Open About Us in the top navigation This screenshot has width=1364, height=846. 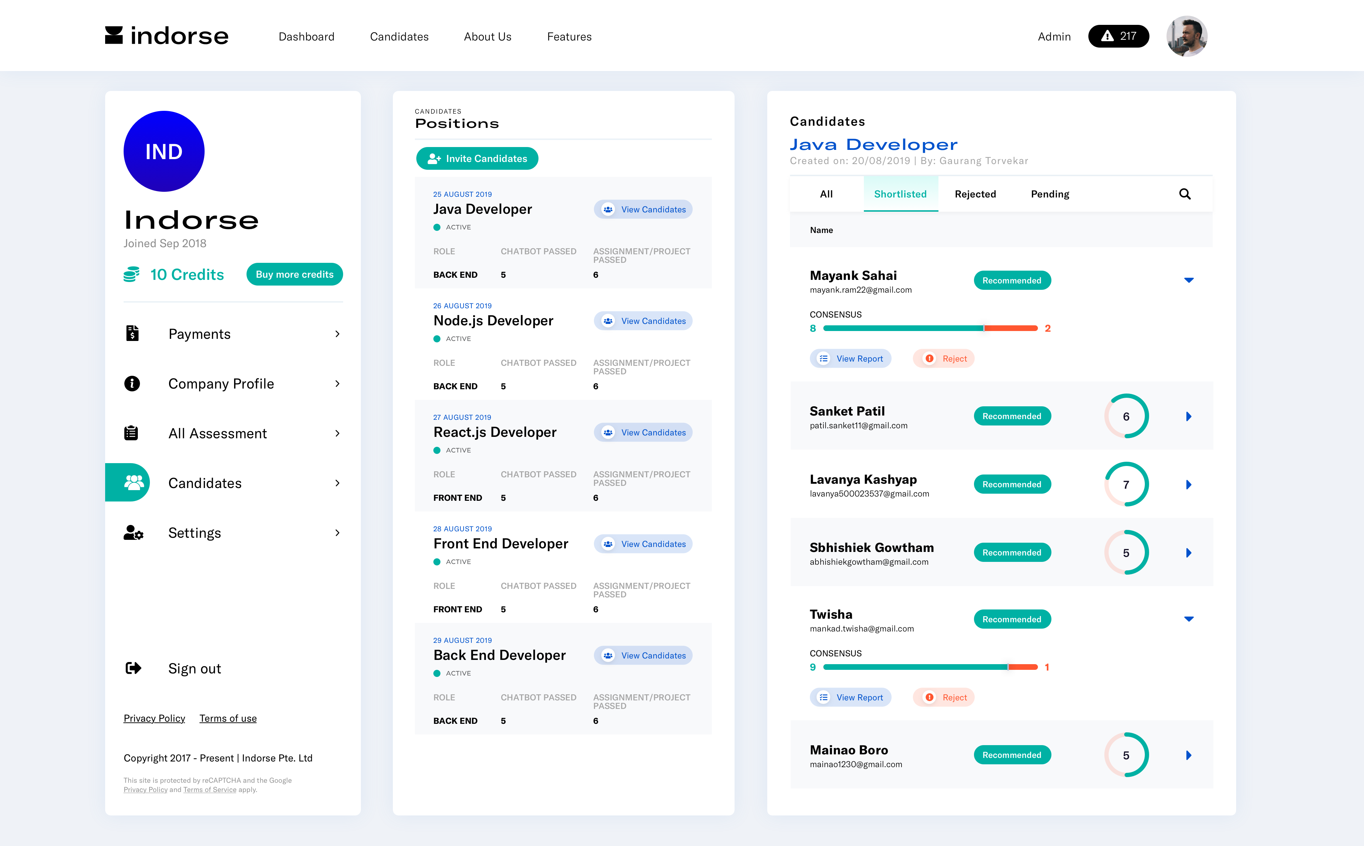pos(487,37)
